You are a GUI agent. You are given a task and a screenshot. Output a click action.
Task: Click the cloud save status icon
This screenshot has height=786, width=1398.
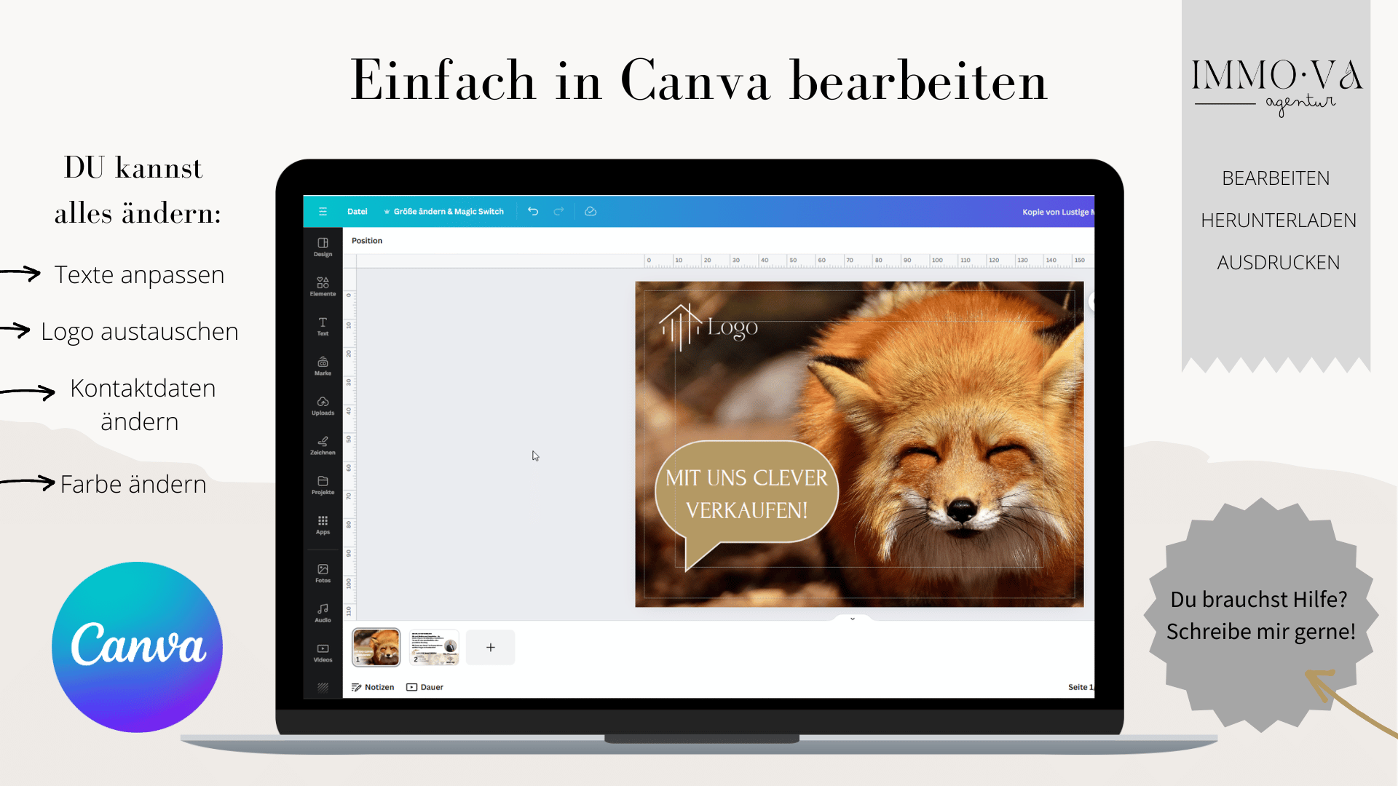pos(591,212)
